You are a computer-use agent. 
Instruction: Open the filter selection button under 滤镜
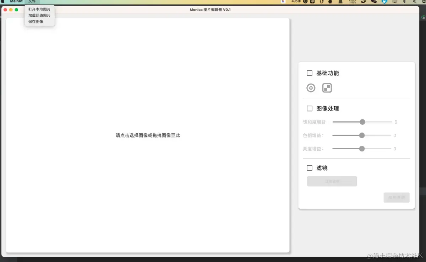click(x=332, y=181)
